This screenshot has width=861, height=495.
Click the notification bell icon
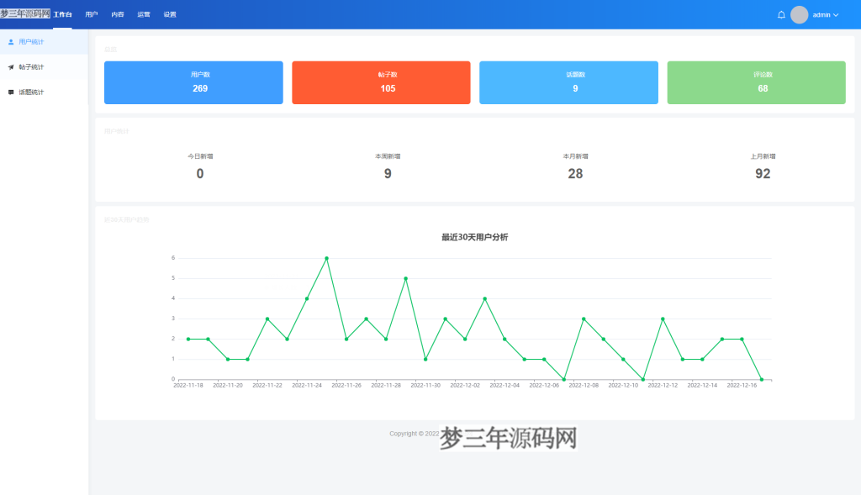point(779,14)
